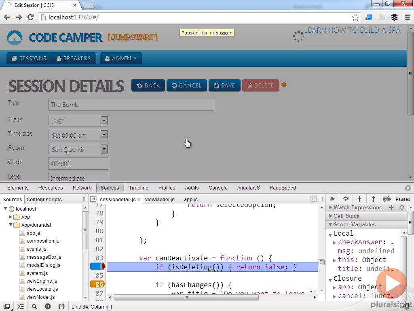
Task: Open the Admin dropdown menu
Action: pos(120,58)
